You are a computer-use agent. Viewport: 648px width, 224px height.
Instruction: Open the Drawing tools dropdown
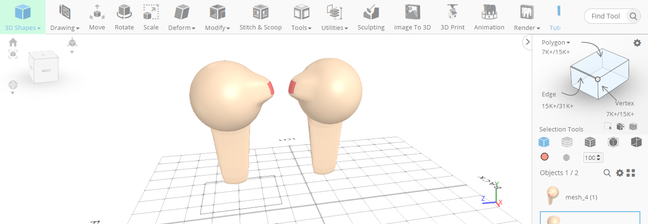pyautogui.click(x=65, y=17)
